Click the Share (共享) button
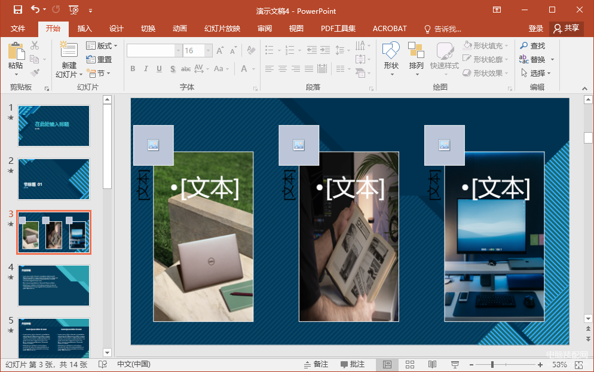The width and height of the screenshot is (594, 372). [x=567, y=29]
